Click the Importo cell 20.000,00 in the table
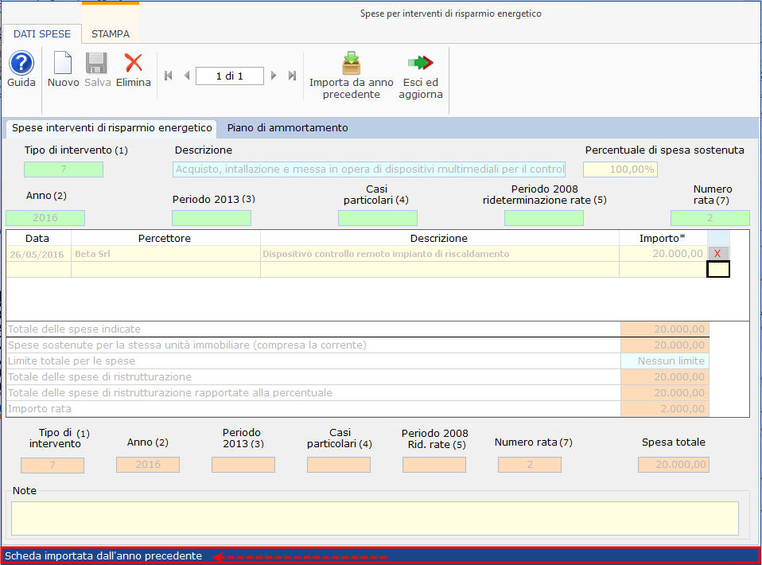The height and width of the screenshot is (565, 762). click(x=663, y=254)
